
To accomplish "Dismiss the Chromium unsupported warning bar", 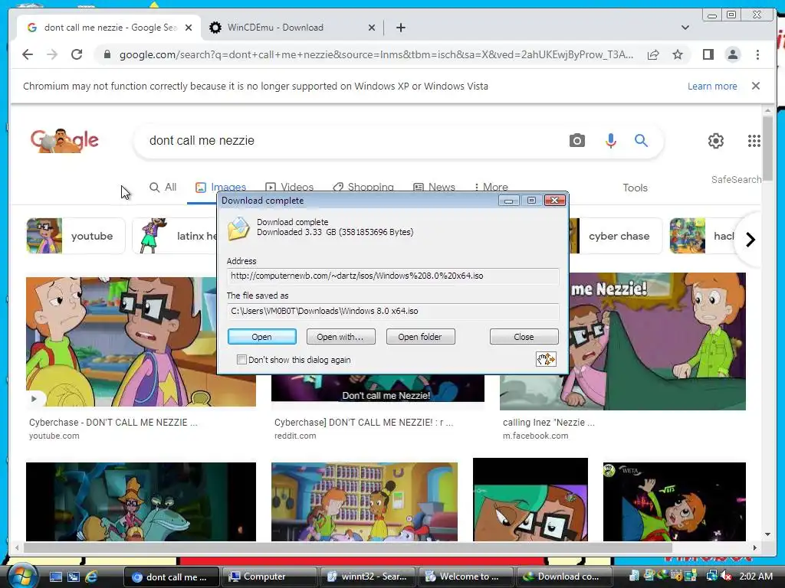I will pos(756,86).
